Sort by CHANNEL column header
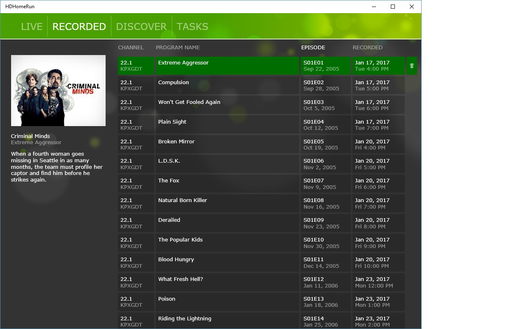The height and width of the screenshot is (329, 526). (x=131, y=47)
